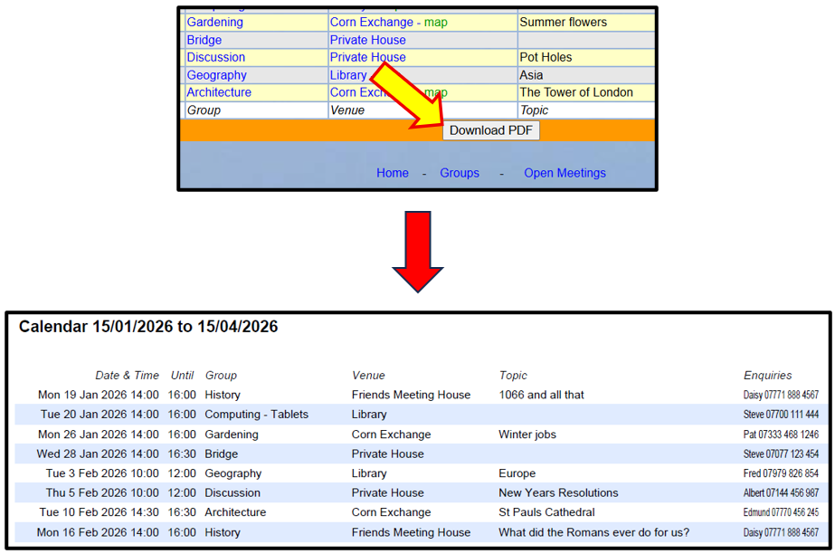Click 'Wed 28 Jan 2026 14:00' date entry
Image resolution: width=835 pixels, height=554 pixels.
(x=98, y=454)
